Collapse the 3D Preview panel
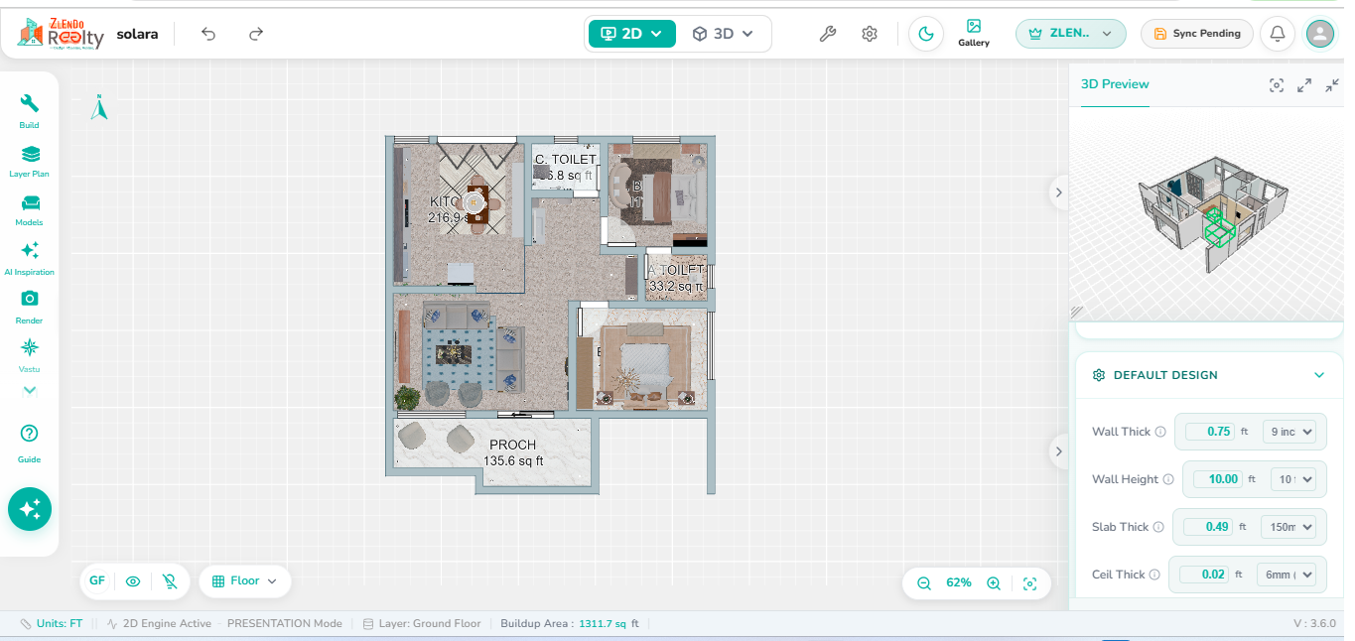1355x641 pixels. coord(1332,85)
